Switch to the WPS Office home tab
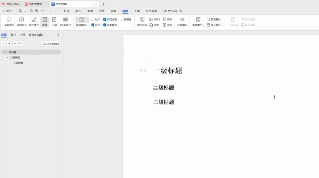Image resolution: width=319 pixels, height=178 pixels. [11, 4]
